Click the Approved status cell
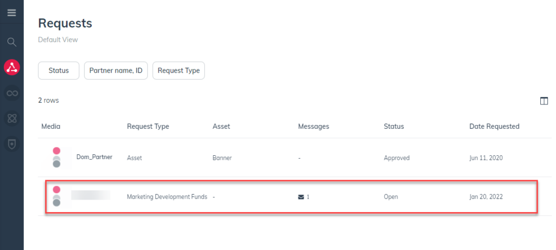Screen dimensions: 556x250 coord(396,158)
